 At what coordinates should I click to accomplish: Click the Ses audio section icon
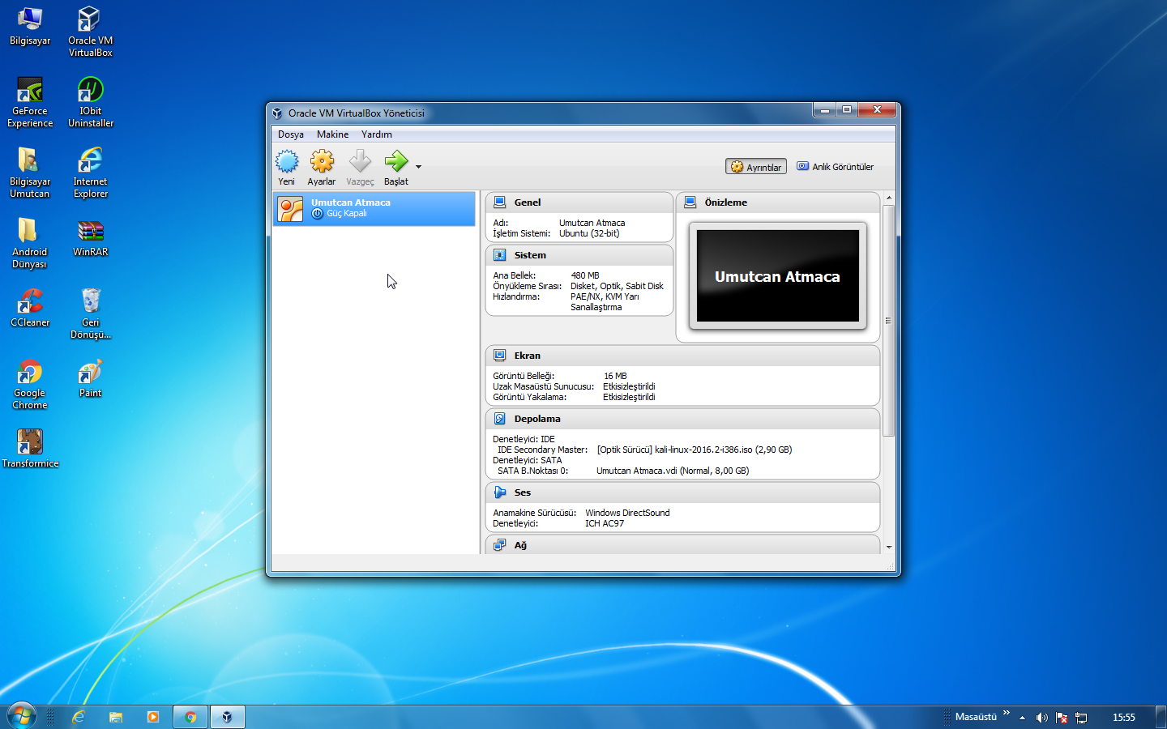(x=500, y=492)
